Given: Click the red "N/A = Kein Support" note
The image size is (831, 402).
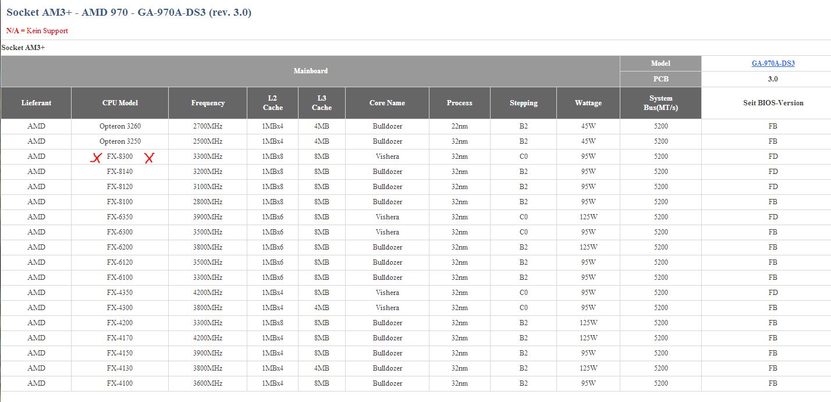Looking at the screenshot, I should coord(37,31).
